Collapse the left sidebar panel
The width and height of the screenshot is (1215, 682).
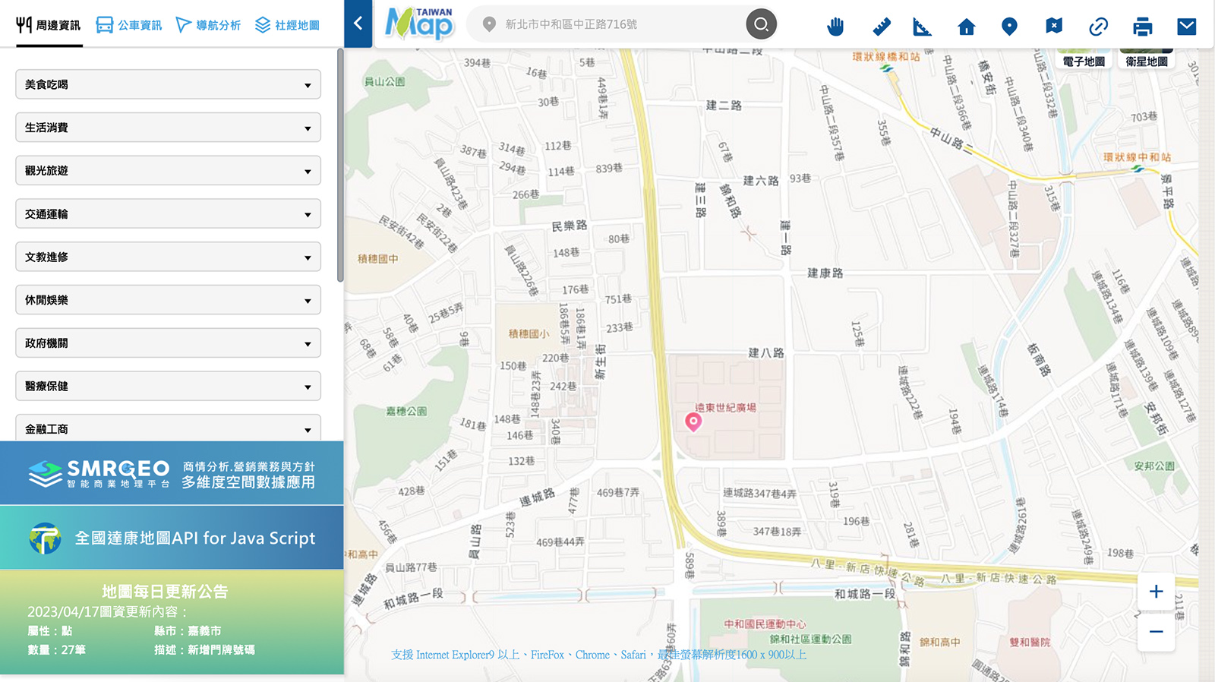click(358, 24)
